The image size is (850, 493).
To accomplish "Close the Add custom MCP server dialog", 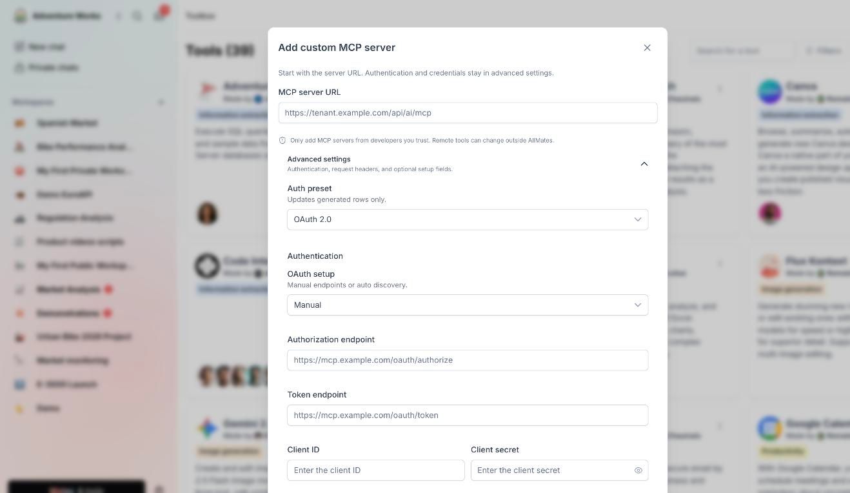I will [x=647, y=48].
